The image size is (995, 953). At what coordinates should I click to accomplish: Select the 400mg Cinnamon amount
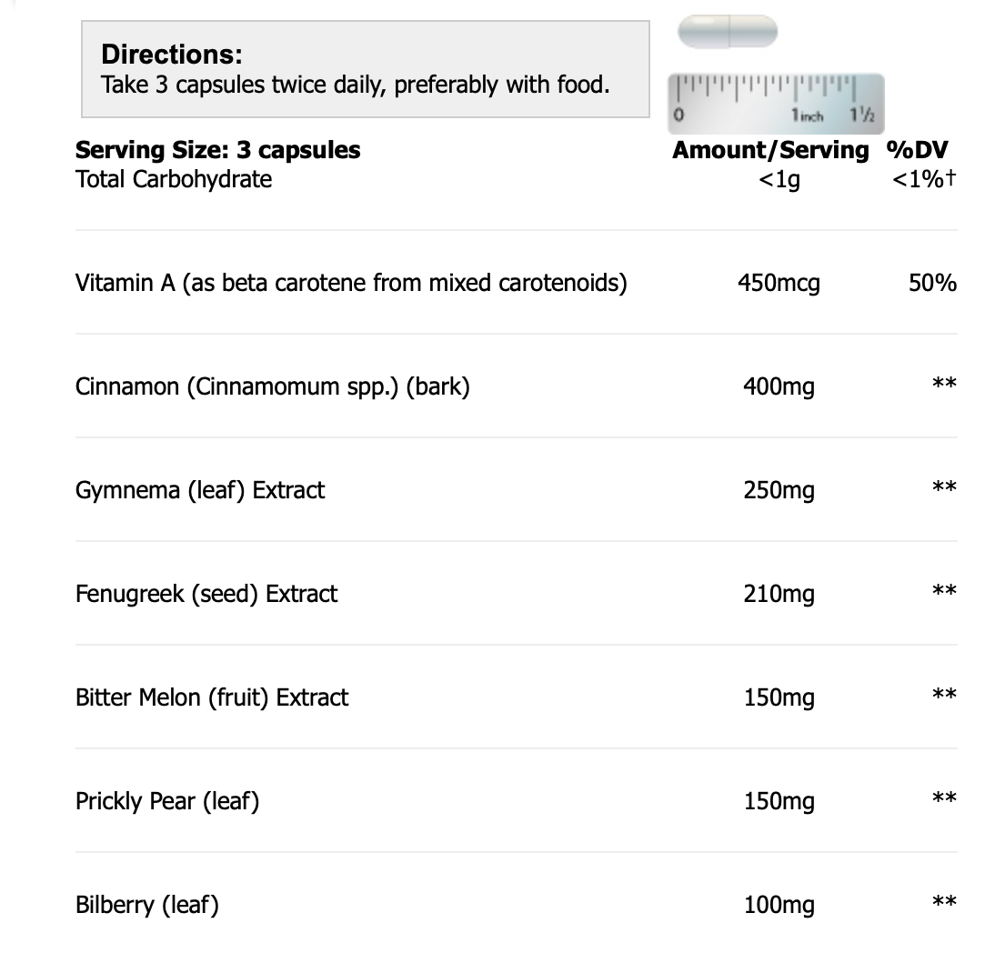pos(779,386)
